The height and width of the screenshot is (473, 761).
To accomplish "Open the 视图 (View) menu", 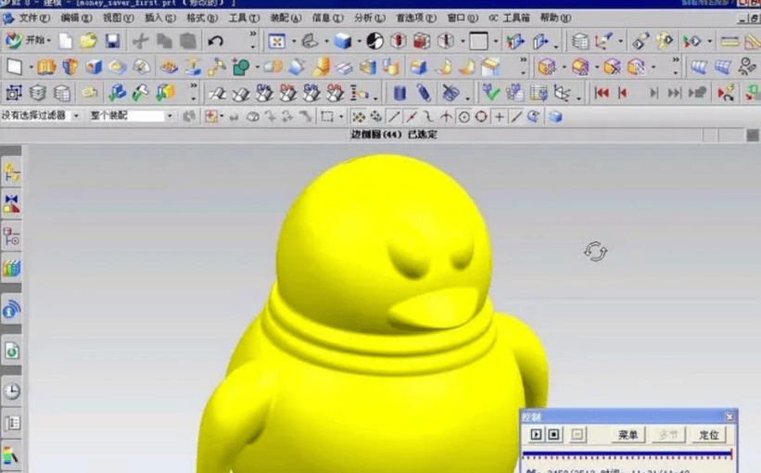I will pos(118,18).
